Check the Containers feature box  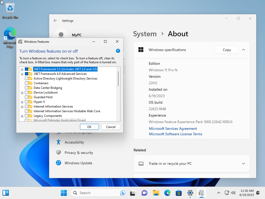[27, 83]
